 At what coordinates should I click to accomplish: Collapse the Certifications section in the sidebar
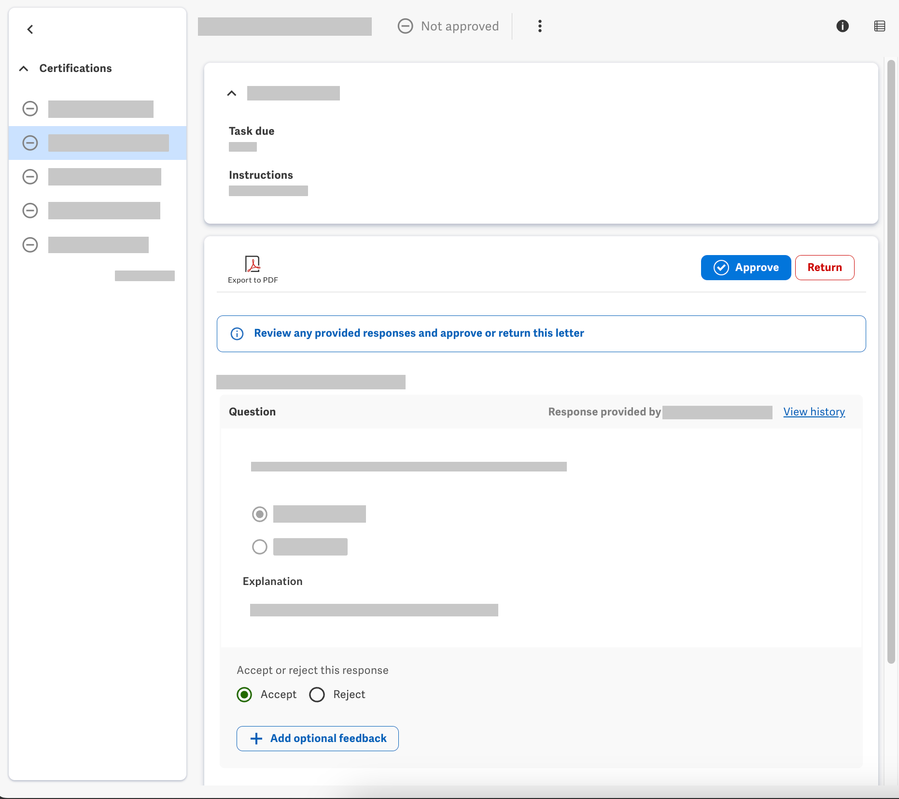[24, 68]
